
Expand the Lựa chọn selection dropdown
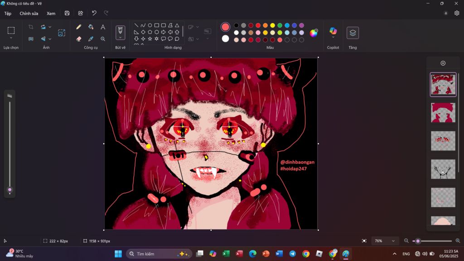click(11, 38)
